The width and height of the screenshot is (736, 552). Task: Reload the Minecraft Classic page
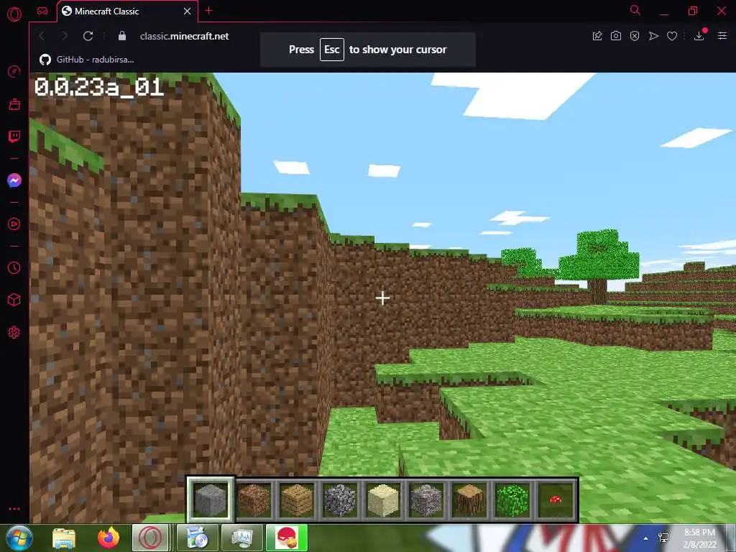click(x=88, y=36)
